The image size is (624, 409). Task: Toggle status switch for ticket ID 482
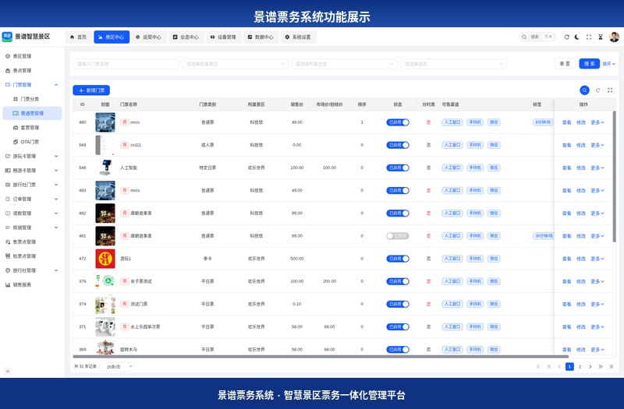click(x=398, y=213)
